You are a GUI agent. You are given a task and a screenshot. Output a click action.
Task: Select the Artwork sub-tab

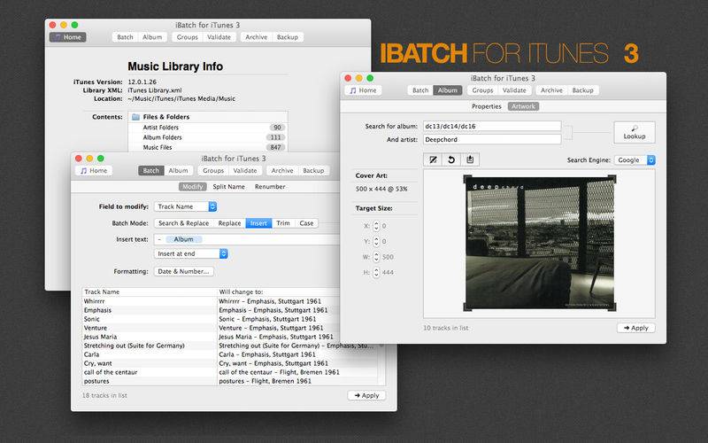pos(523,106)
